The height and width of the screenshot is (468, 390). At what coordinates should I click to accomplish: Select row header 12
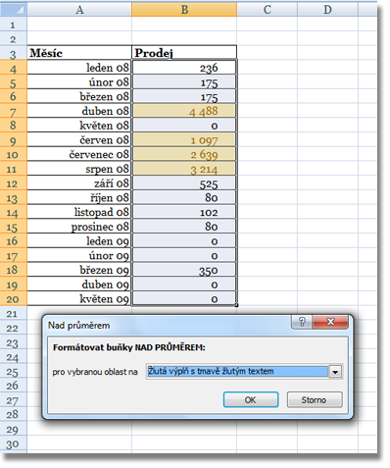click(14, 183)
